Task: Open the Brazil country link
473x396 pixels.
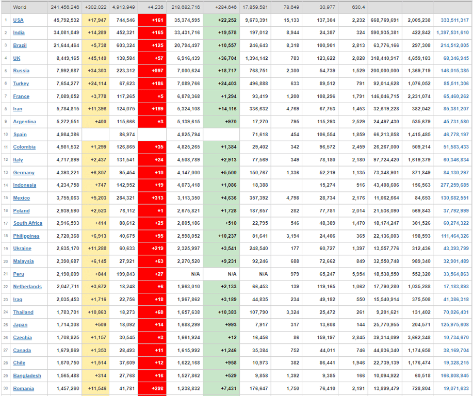Action: pyautogui.click(x=20, y=45)
